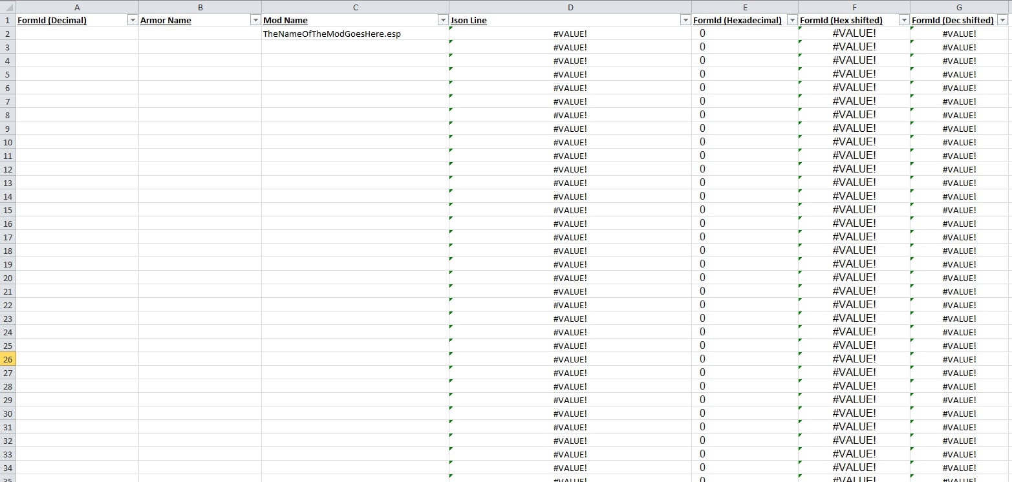1012x482 pixels.
Task: Select column D header
Action: click(x=570, y=6)
